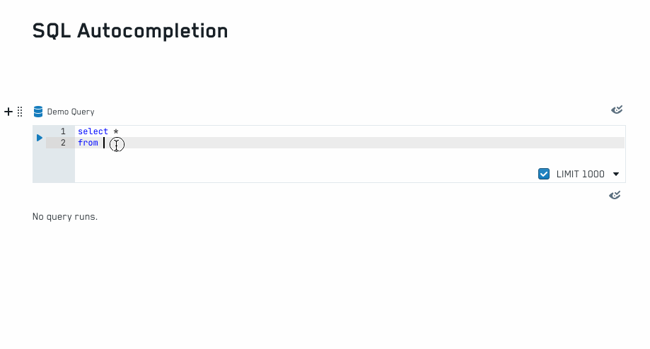Click the LIMIT 1000 label text
650x349 pixels.
pyautogui.click(x=581, y=174)
